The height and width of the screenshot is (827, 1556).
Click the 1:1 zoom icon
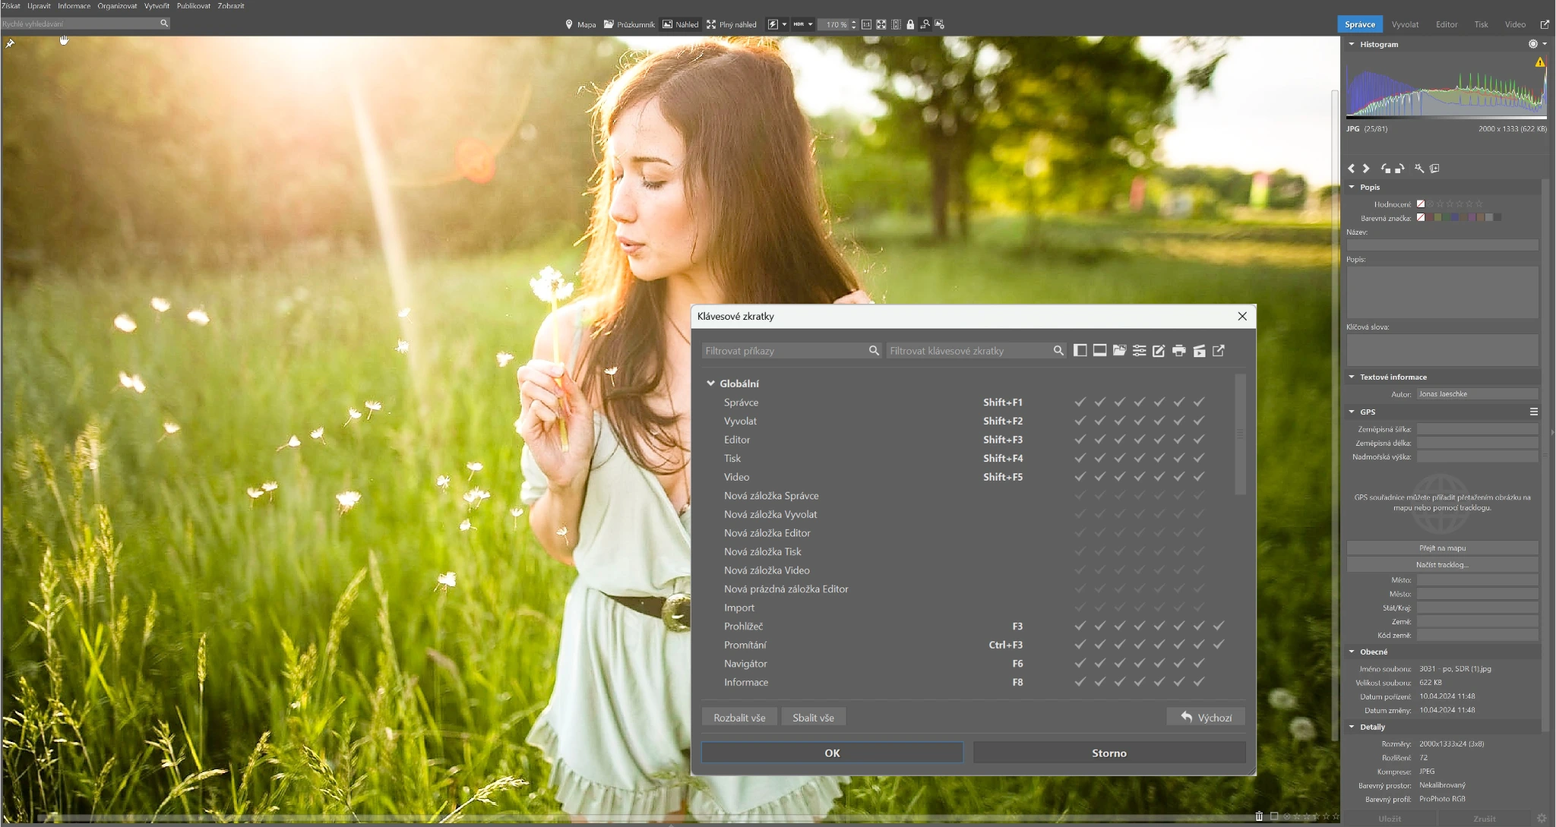[x=866, y=24]
